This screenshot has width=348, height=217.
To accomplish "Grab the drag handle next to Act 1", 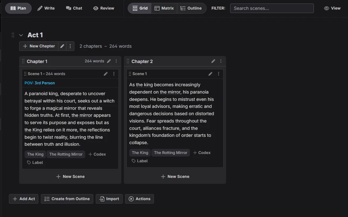I will (x=13, y=35).
